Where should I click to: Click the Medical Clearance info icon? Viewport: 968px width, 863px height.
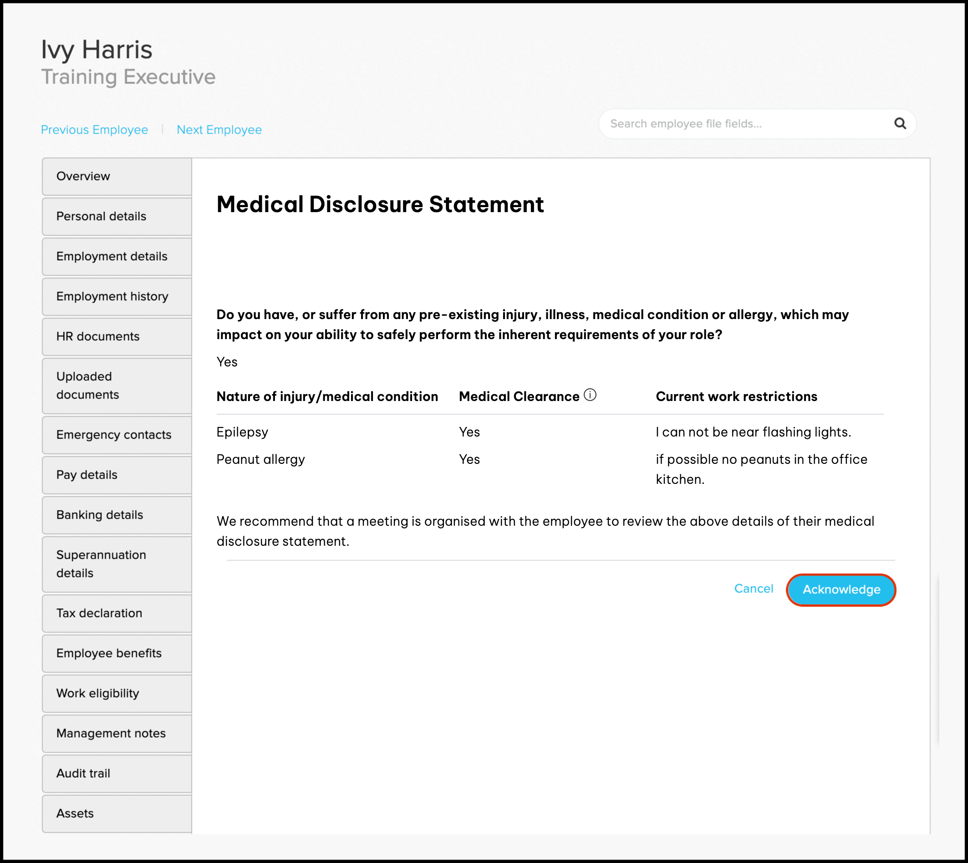(x=590, y=395)
